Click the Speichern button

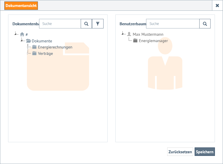tap(204, 152)
